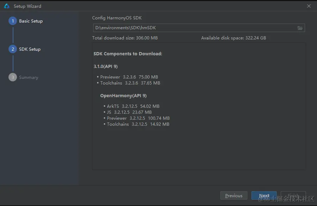Image resolution: width=317 pixels, height=206 pixels.
Task: Click SDK Components to Download heading
Action: [128, 54]
